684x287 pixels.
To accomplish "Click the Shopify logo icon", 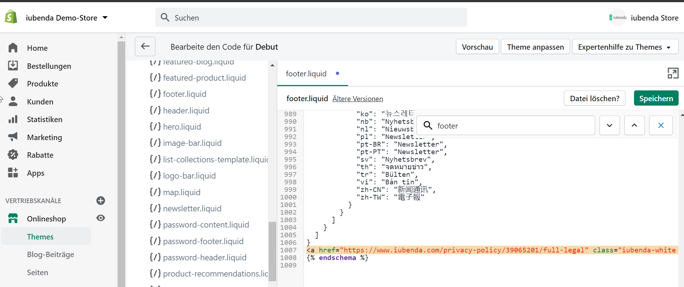I will pos(11,17).
